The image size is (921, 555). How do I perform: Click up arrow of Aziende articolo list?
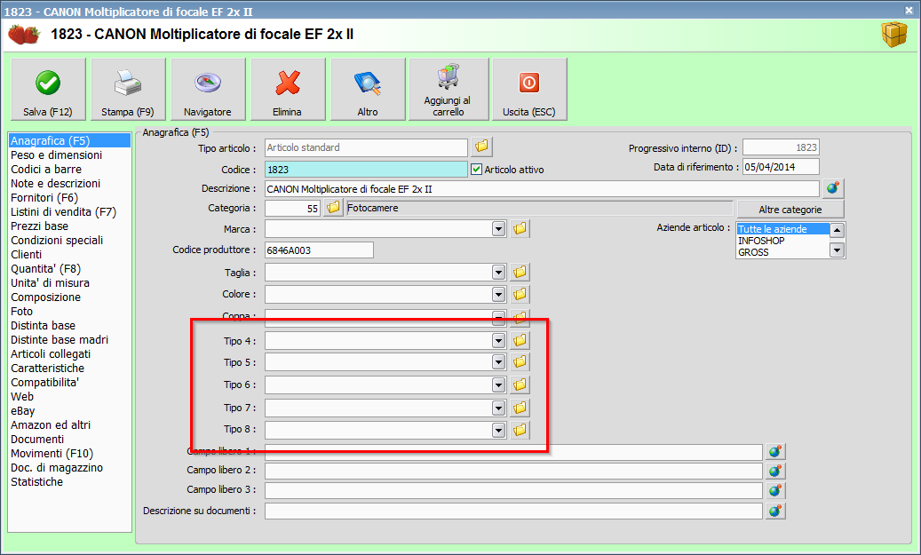pos(837,230)
